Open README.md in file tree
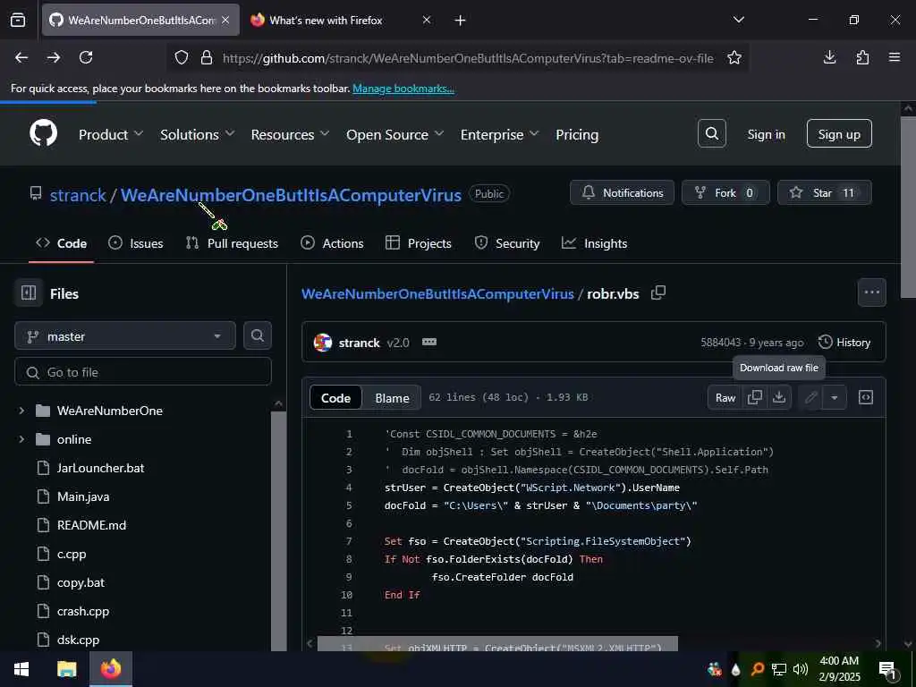Viewport: 916px width, 687px height. click(x=91, y=525)
